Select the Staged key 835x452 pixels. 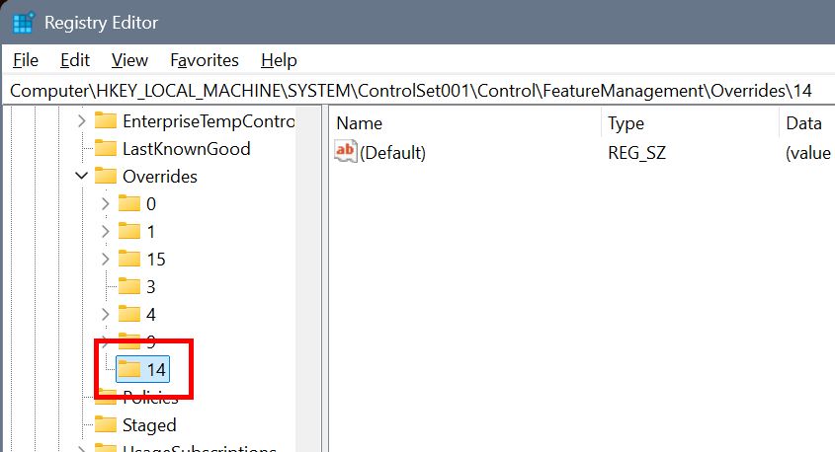tap(149, 425)
